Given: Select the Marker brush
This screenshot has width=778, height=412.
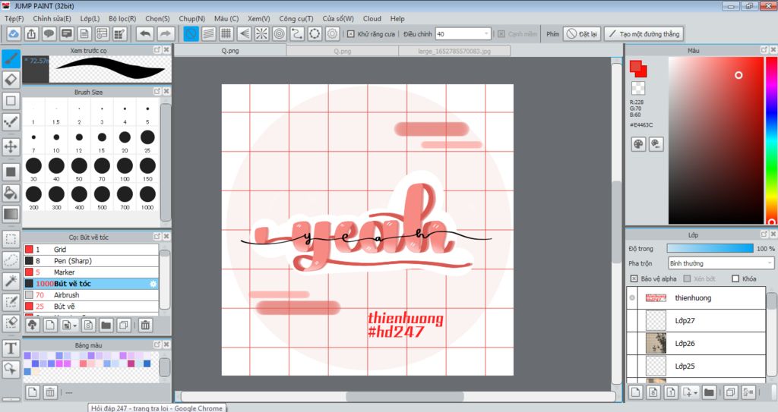Looking at the screenshot, I should [x=91, y=272].
